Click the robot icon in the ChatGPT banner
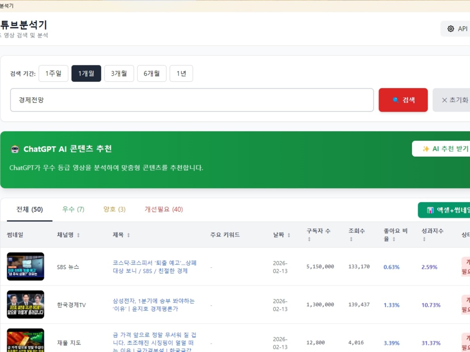470x352 pixels. [15, 149]
